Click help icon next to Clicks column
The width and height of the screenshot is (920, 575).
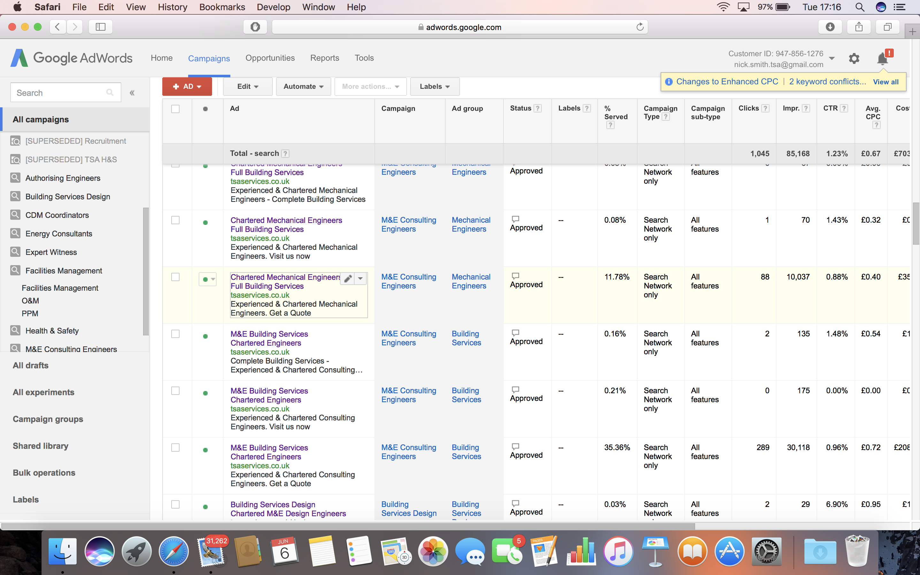(766, 108)
